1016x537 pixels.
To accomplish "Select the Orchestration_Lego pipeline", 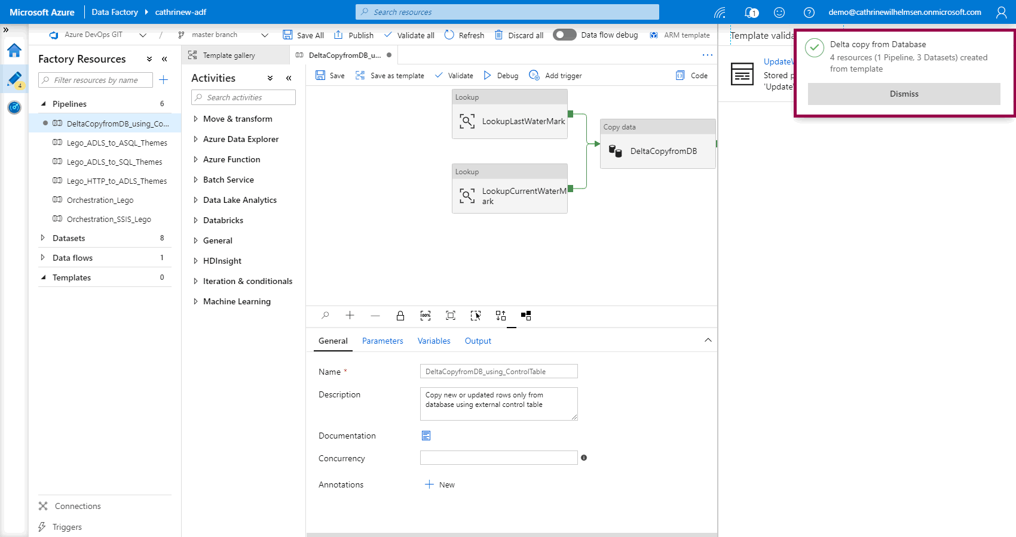I will [100, 200].
